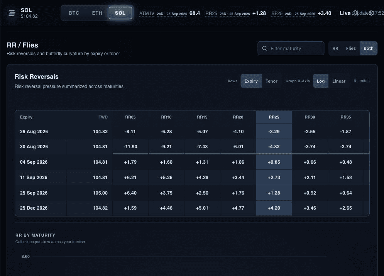
Task: Select the highlighted RR25 column header
Action: [x=274, y=117]
